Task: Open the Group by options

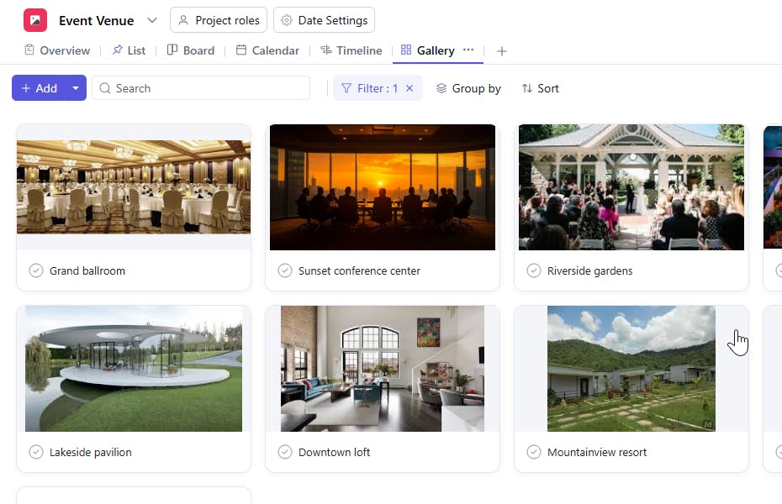Action: pos(468,88)
